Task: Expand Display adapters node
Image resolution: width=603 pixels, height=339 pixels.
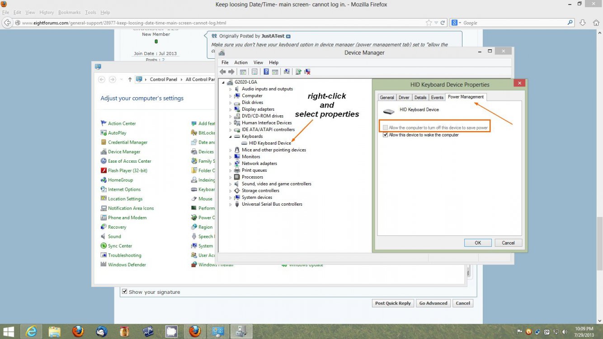Action: tap(231, 109)
